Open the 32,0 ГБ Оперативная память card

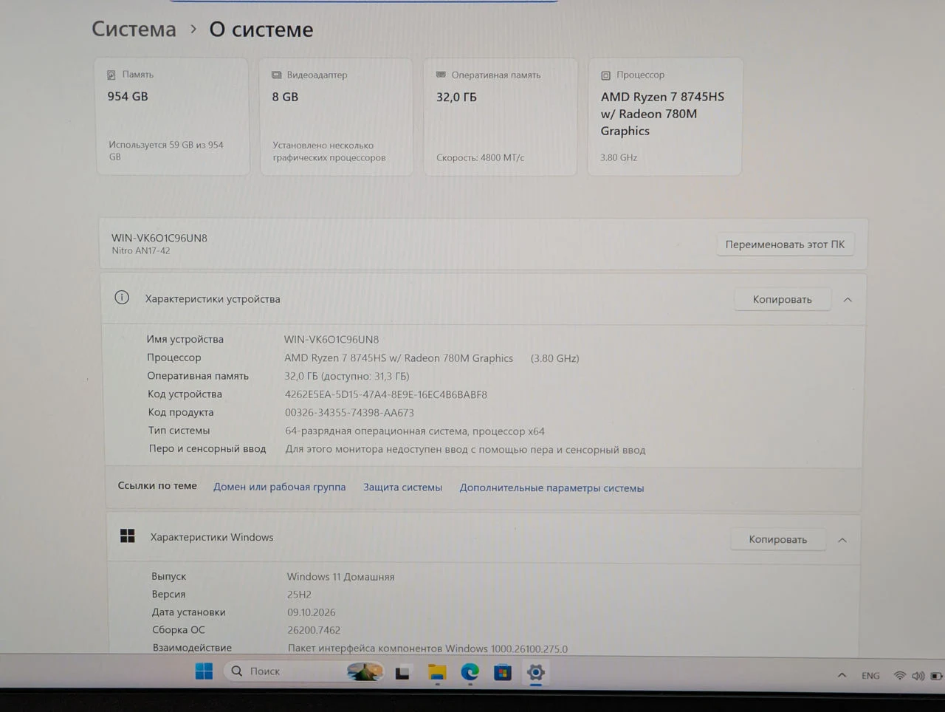(x=501, y=117)
